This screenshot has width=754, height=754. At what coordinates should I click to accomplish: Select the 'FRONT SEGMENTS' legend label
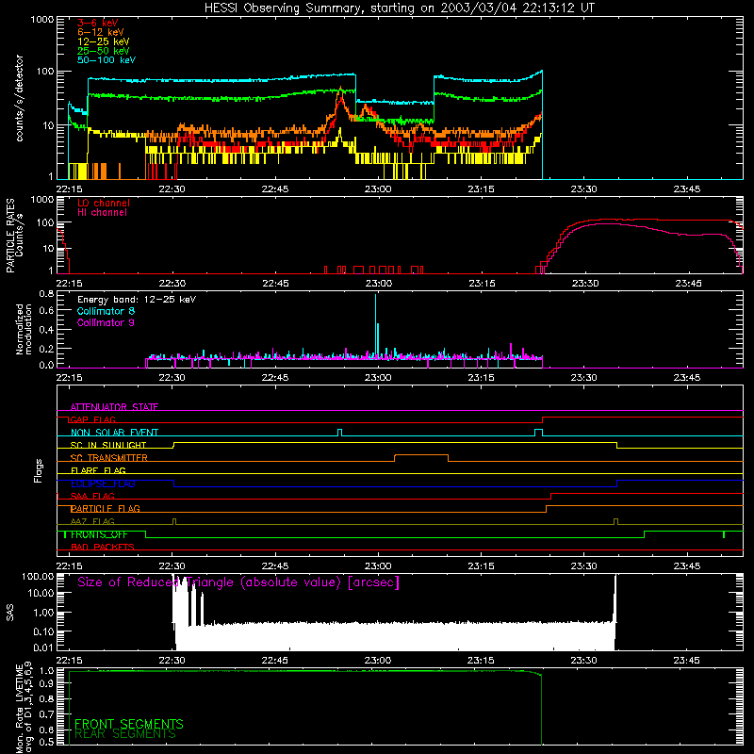(129, 724)
